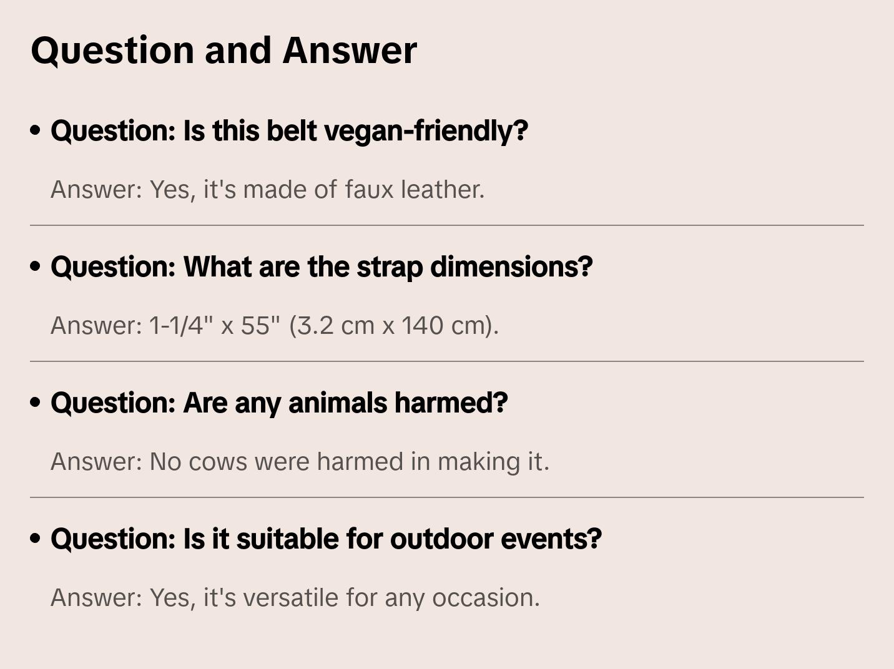This screenshot has width=894, height=669.
Task: Click the word 'outdoor' in last question
Action: [441, 539]
